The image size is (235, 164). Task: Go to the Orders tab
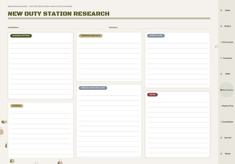(226, 26)
